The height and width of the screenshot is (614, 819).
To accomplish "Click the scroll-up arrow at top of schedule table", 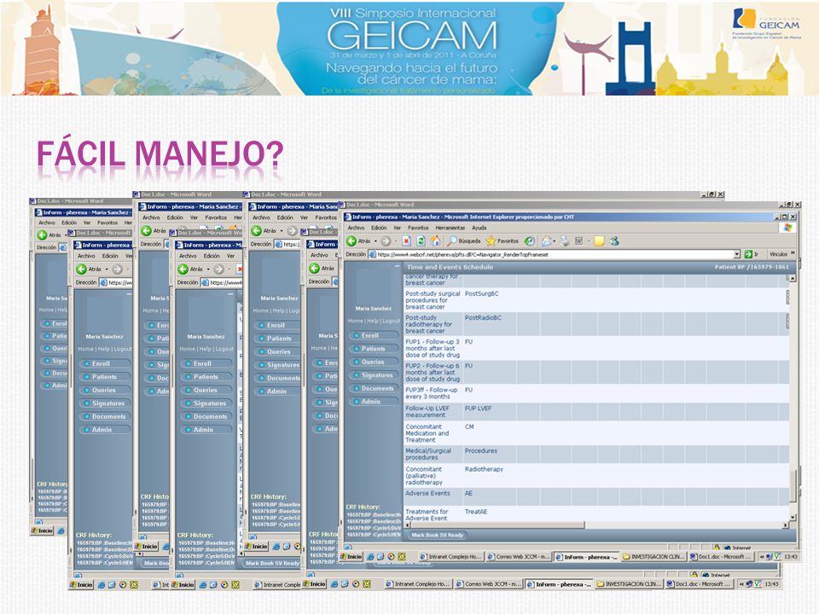I will click(793, 278).
